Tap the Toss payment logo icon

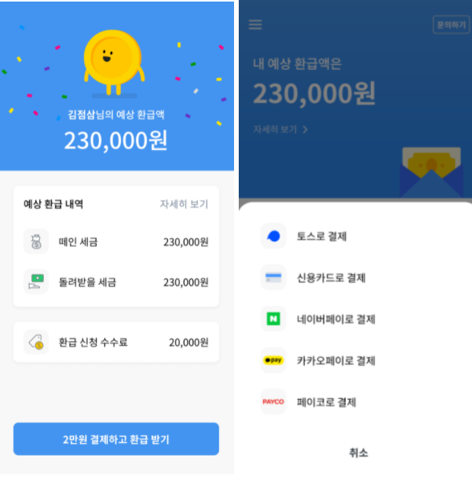[273, 236]
